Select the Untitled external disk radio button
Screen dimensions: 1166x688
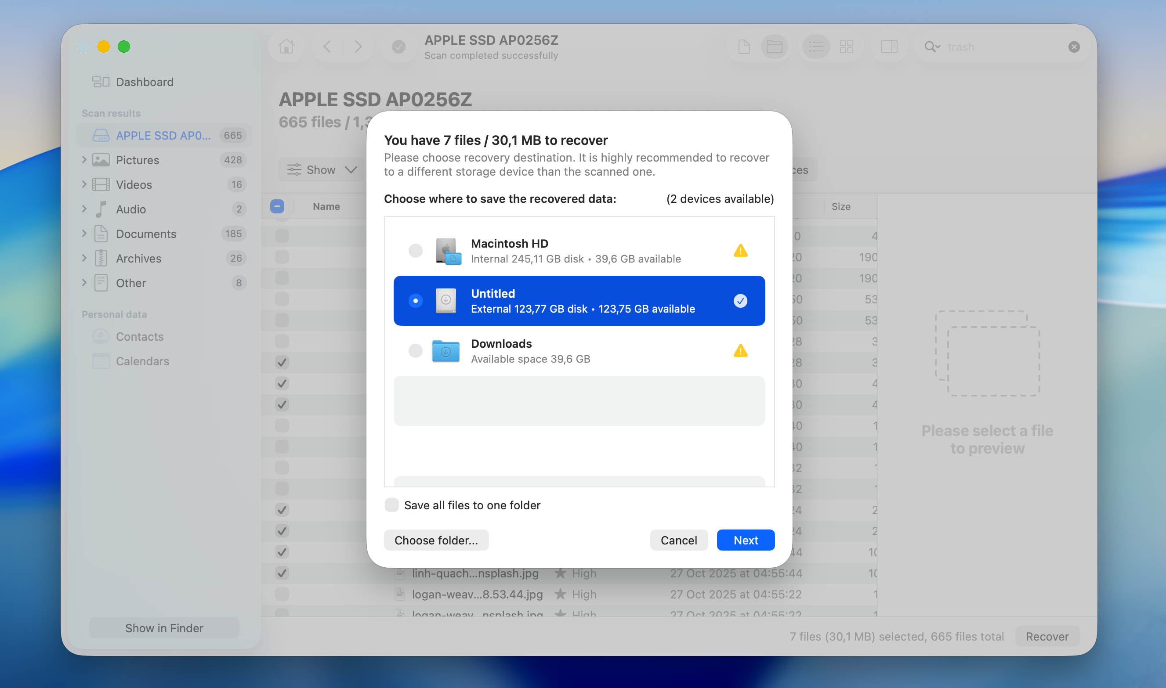pyautogui.click(x=415, y=301)
